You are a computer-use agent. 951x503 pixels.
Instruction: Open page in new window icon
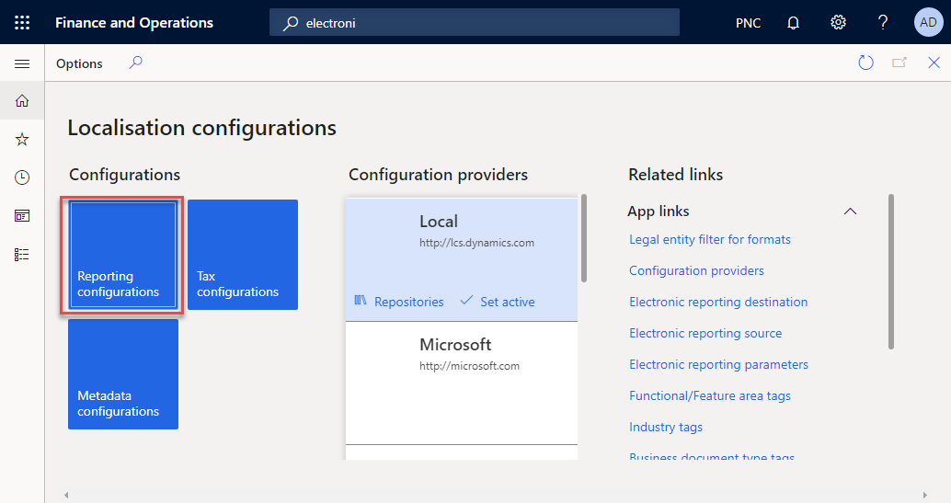[x=899, y=63]
